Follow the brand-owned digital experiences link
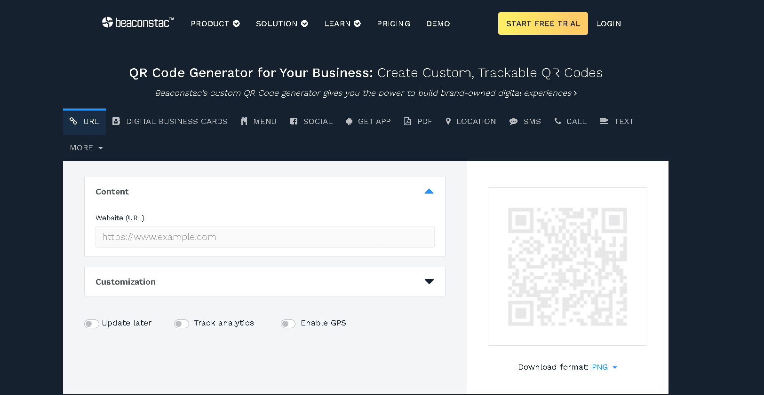764x395 pixels. click(x=366, y=93)
